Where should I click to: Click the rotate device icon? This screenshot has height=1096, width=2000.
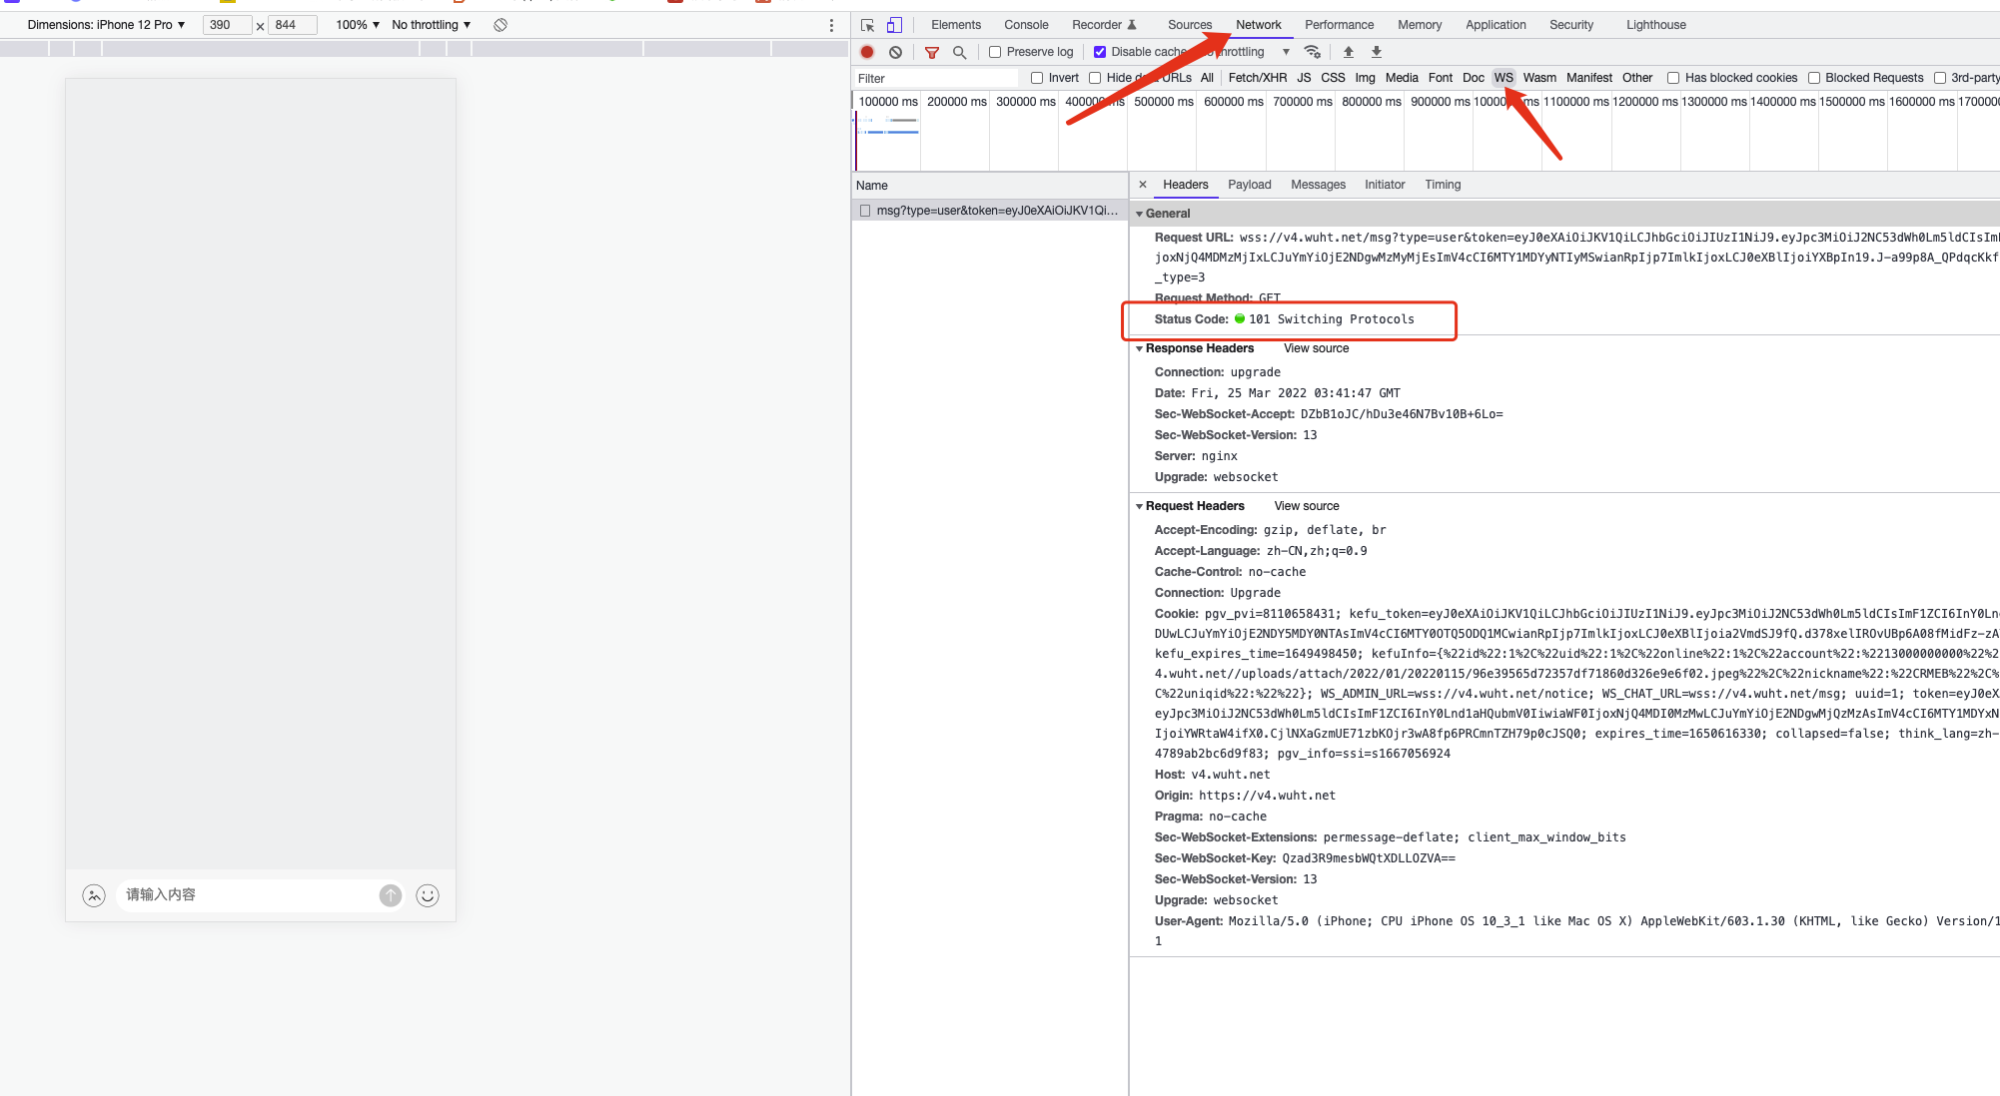(500, 25)
